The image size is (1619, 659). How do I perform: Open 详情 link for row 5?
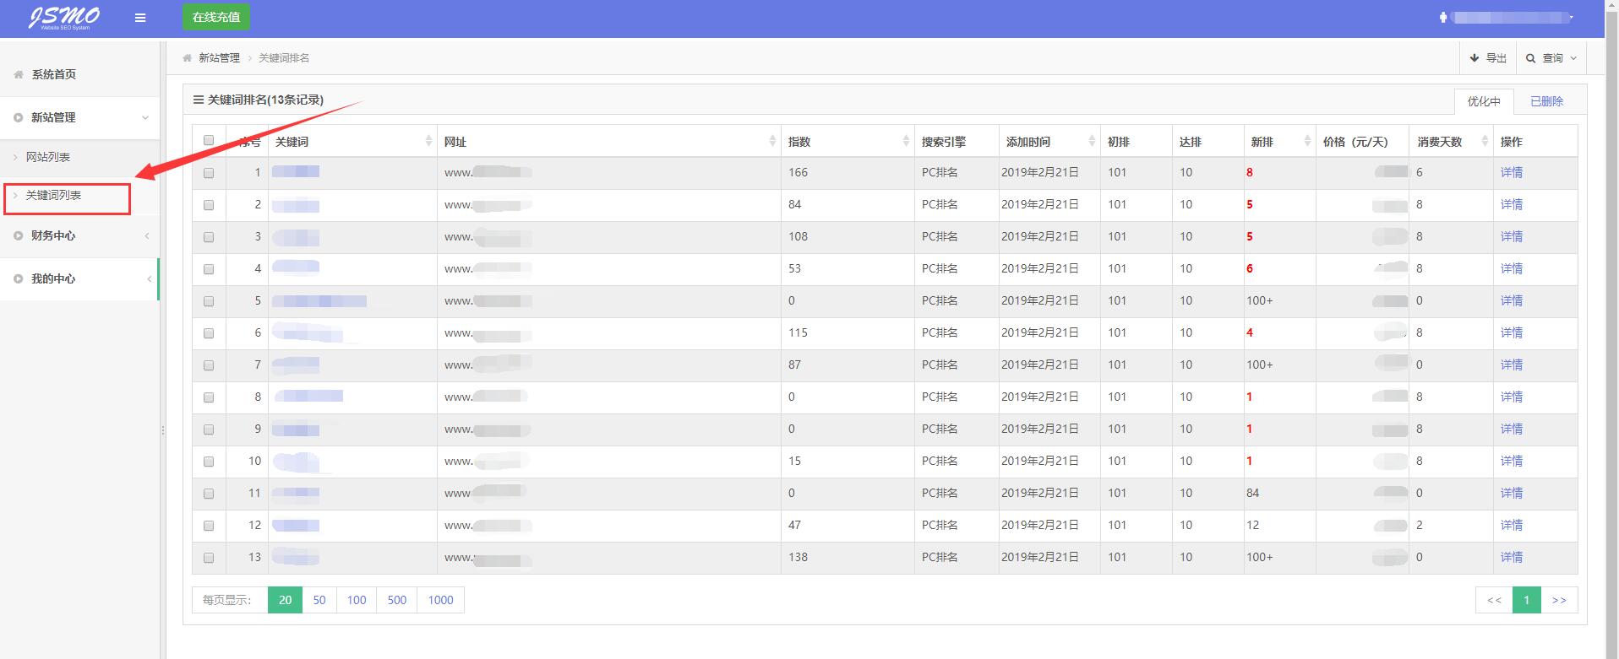[1511, 301]
